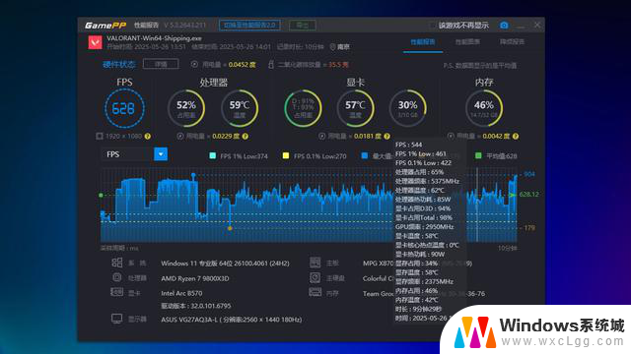The image size is (631, 354).
Task: Click the minimum FPS orange marker on chart
Action: pyautogui.click(x=230, y=228)
